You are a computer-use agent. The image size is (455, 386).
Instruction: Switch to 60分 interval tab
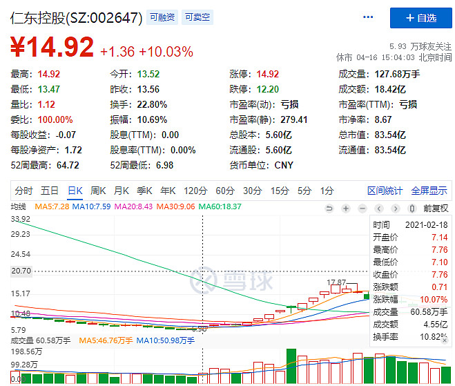[x=225, y=191]
